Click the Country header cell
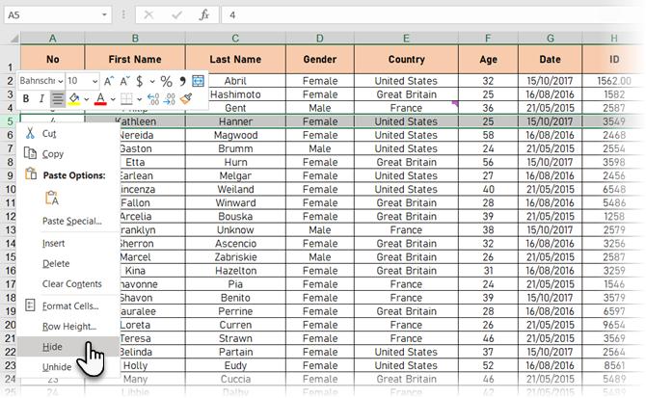646x398 pixels. pos(406,60)
